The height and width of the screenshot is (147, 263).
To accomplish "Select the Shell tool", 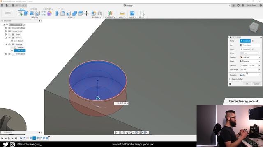I will click(69, 13).
